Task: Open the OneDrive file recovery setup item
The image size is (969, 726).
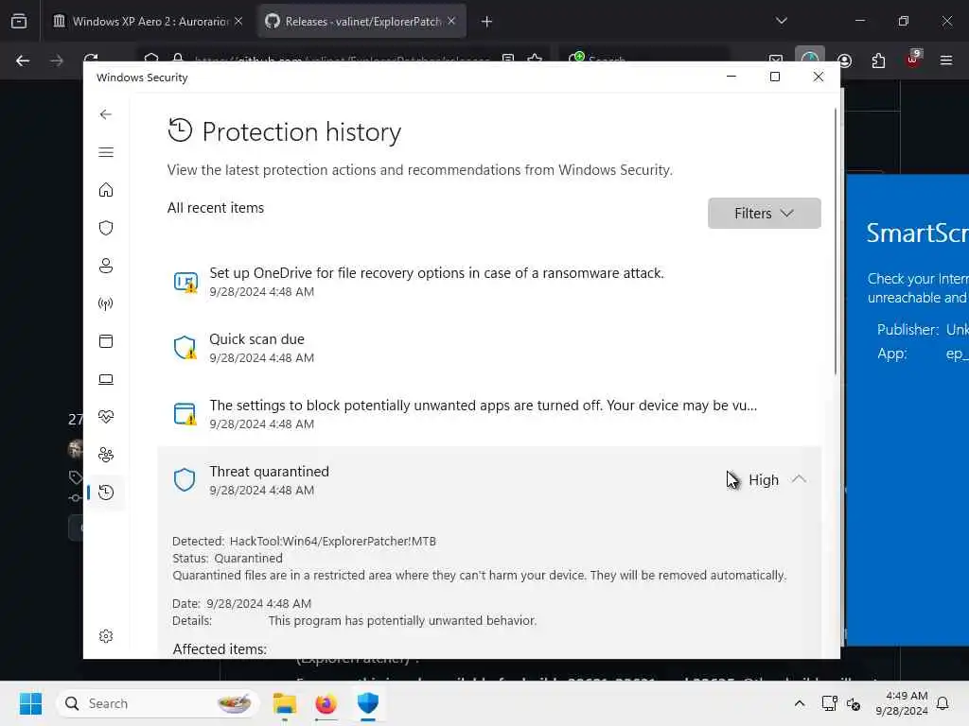Action: (489, 282)
